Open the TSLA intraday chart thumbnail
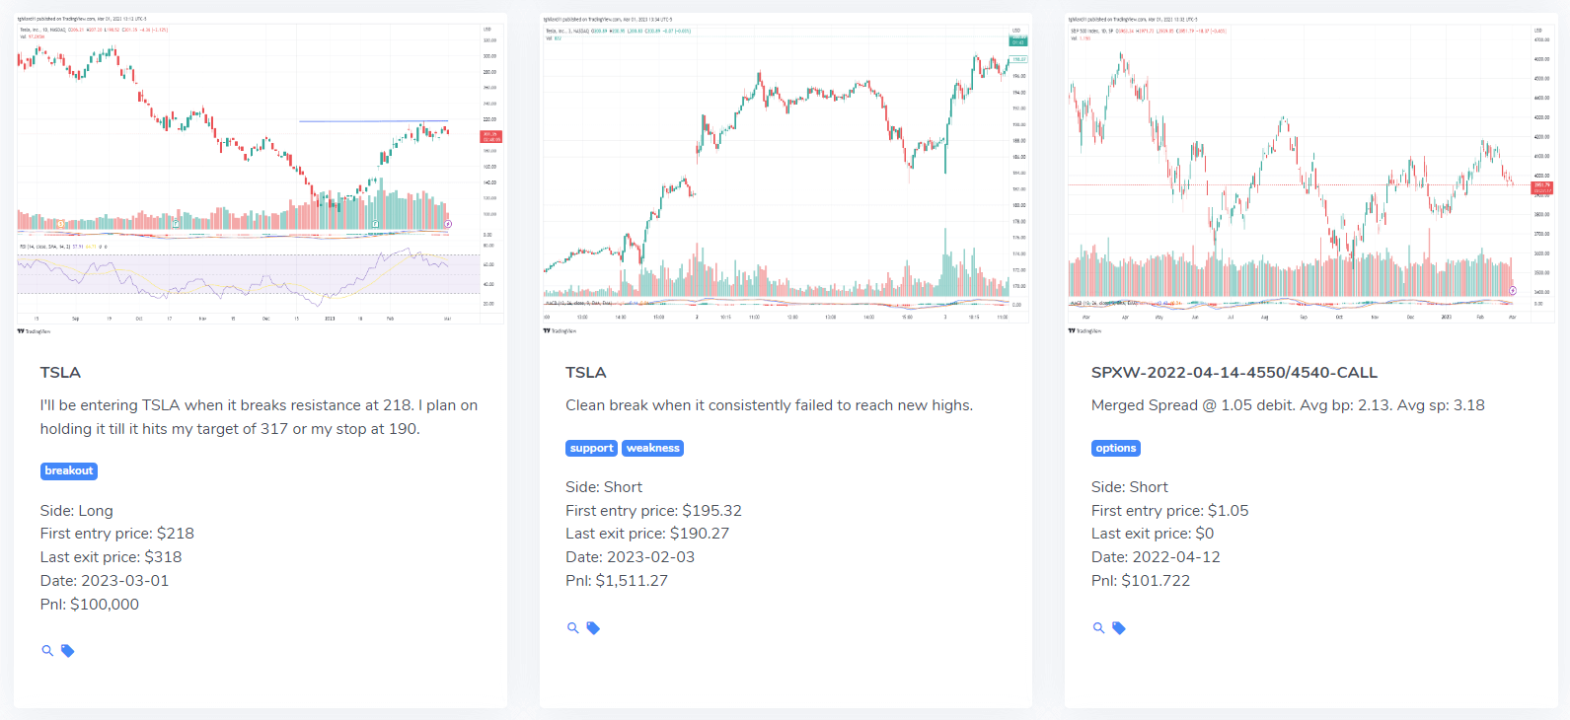Image resolution: width=1570 pixels, height=720 pixels. click(x=785, y=170)
